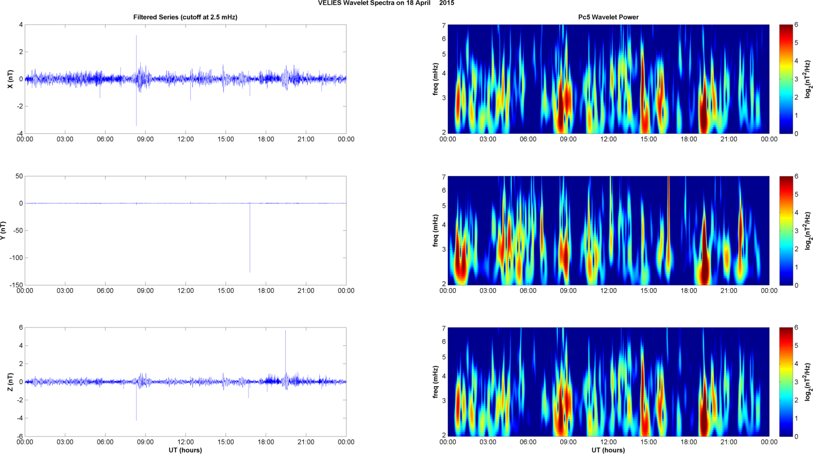Click the "09:00" tick under the X series plot
813x454 pixels.
[146, 139]
